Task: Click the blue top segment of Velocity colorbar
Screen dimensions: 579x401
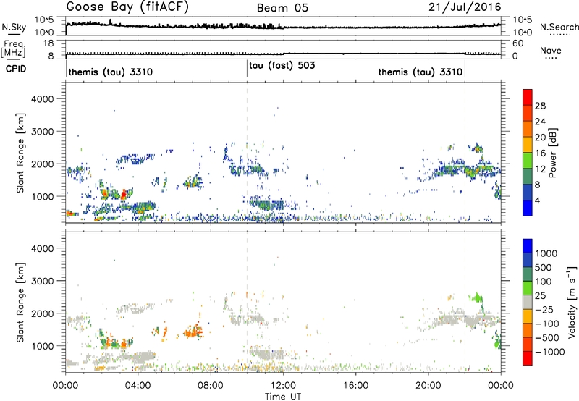Action: 528,246
